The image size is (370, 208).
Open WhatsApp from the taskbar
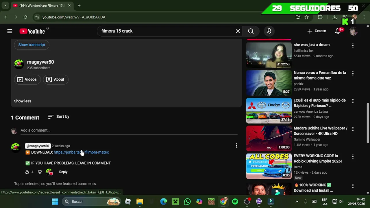click(x=187, y=201)
